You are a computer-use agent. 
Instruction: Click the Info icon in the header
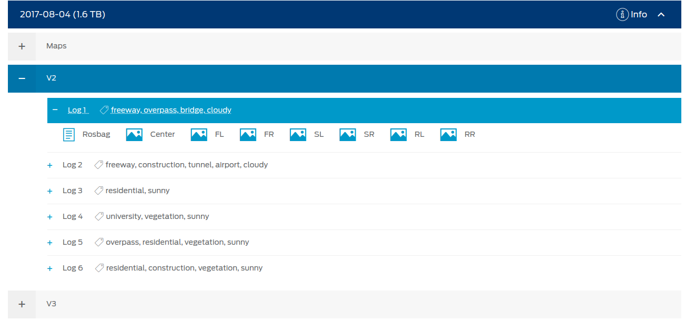point(622,14)
